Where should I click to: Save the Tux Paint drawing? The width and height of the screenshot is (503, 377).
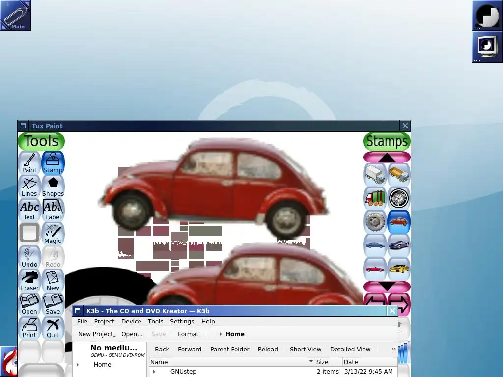coord(53,304)
